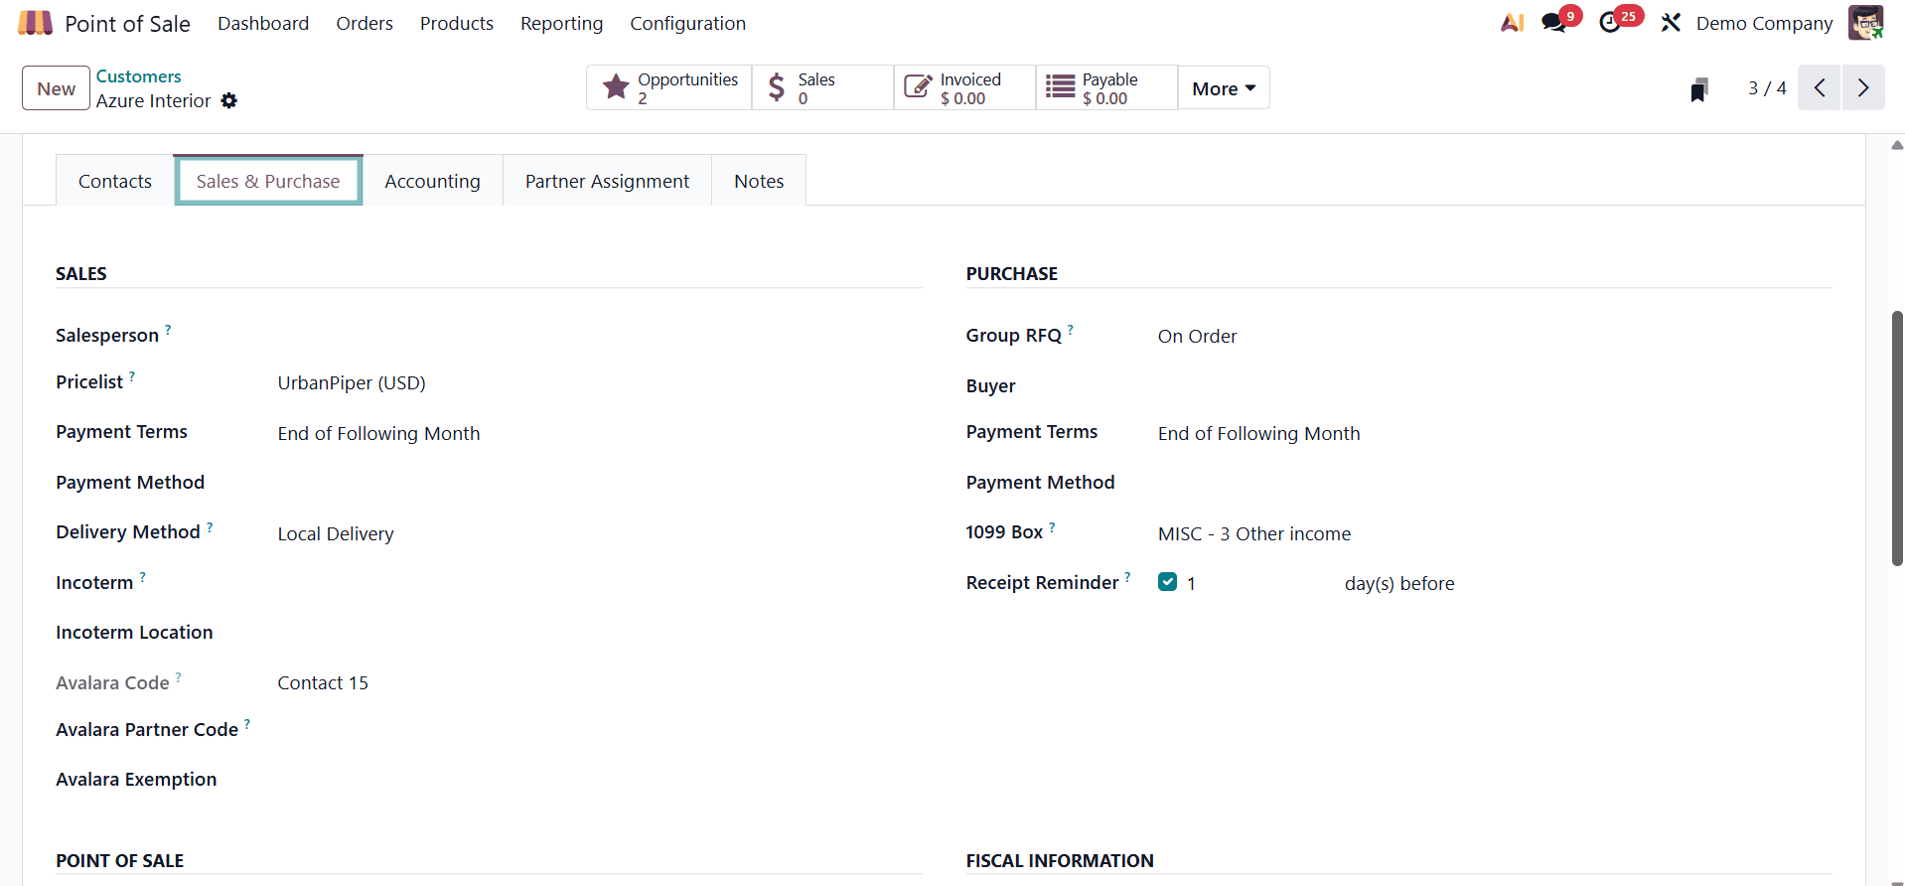Open the Point of Sale app logo
Image resolution: width=1905 pixels, height=886 pixels.
34,22
